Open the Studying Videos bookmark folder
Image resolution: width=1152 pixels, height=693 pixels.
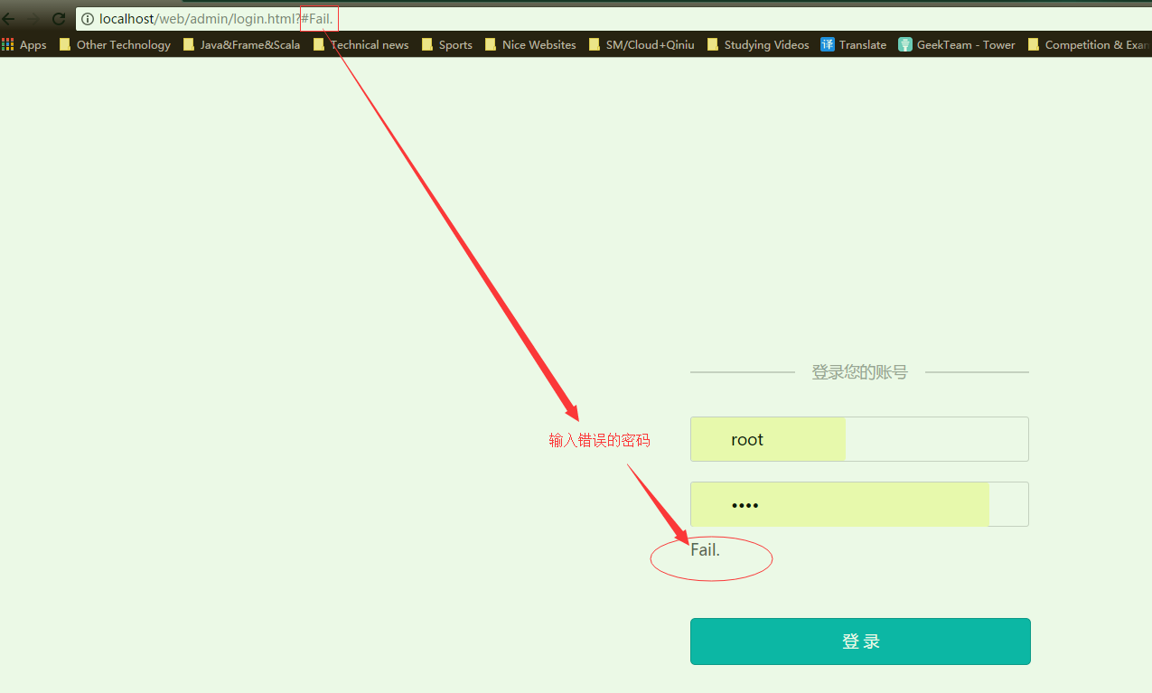(758, 44)
